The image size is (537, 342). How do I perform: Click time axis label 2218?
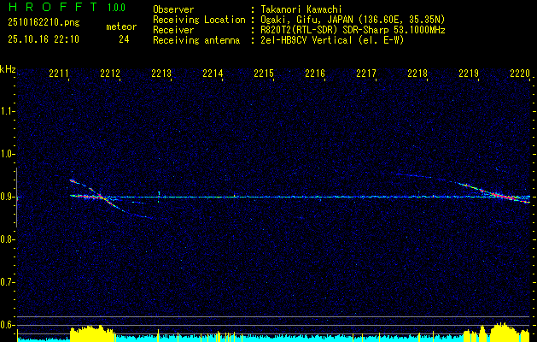(x=417, y=74)
